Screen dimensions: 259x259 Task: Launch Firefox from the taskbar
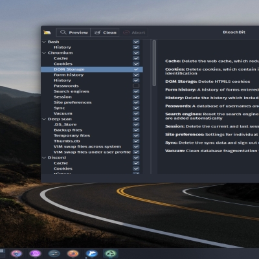click(73, 253)
